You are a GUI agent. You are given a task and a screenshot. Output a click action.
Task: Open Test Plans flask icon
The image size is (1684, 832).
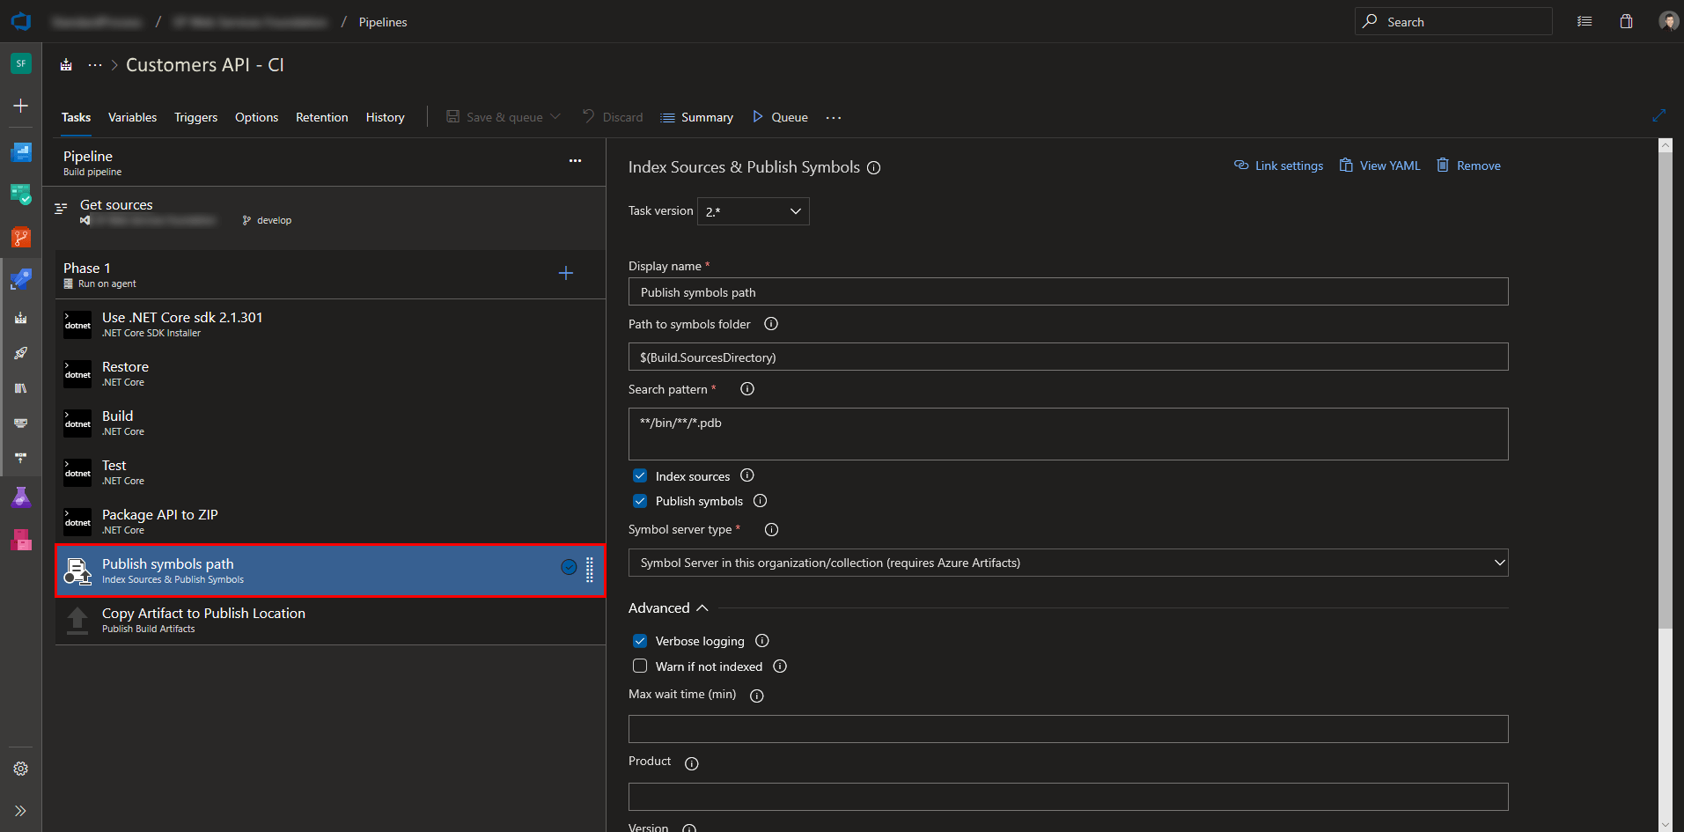pos(21,498)
